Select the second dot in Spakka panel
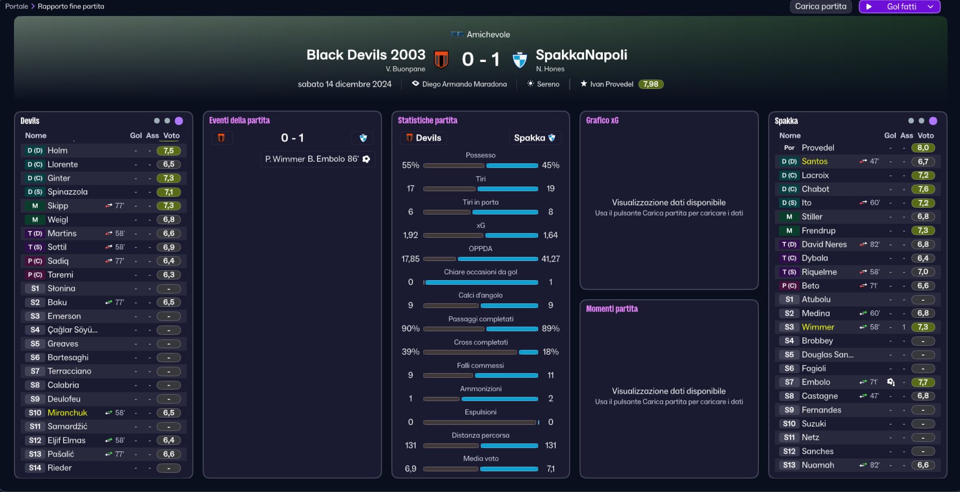The height and width of the screenshot is (492, 960). (x=921, y=121)
